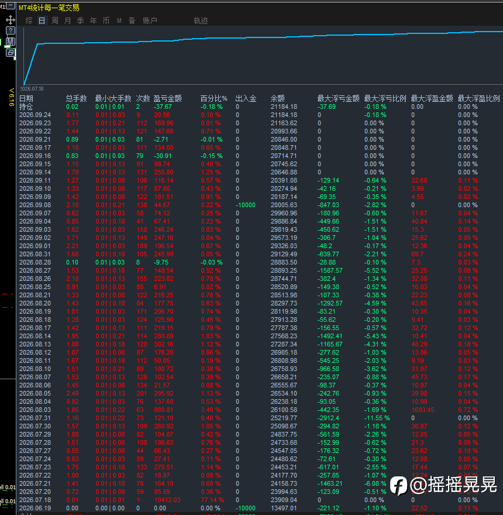Viewport: 503px width, 515px height.
Task: Switch to the 综 summary tab
Action: click(x=29, y=20)
